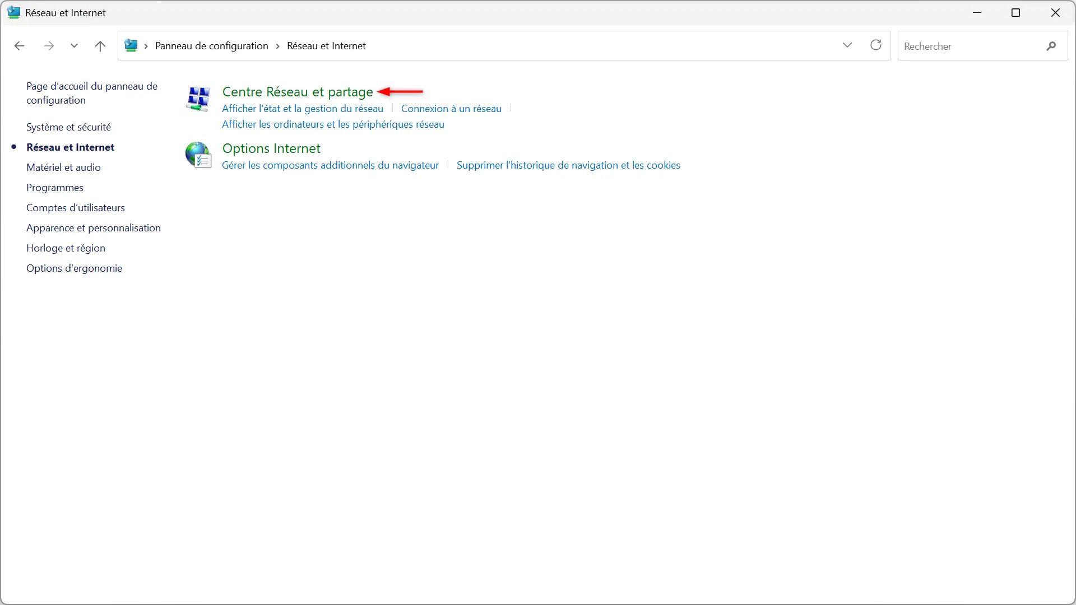Expand recent locations dropdown arrow

[74, 46]
